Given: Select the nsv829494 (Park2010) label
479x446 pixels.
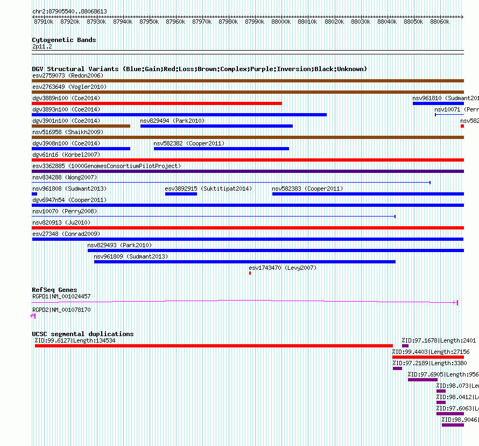Looking at the screenshot, I should (172, 121).
